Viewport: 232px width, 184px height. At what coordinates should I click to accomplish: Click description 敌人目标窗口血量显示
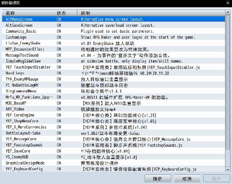104,79
